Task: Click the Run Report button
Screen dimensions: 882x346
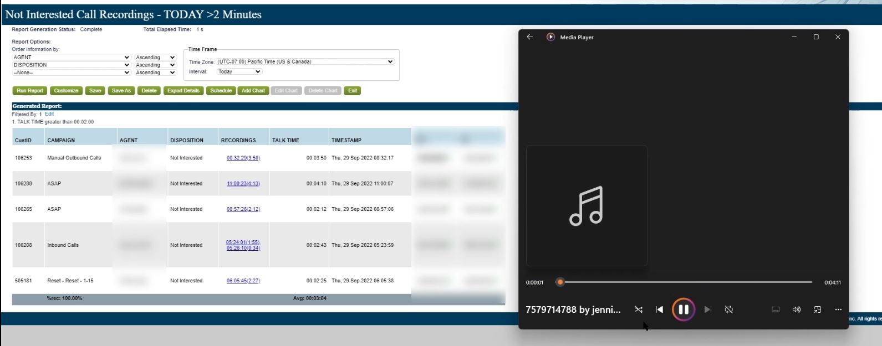Action: 30,91
